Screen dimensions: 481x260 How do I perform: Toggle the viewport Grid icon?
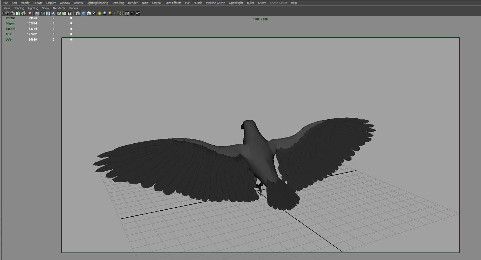[37, 13]
